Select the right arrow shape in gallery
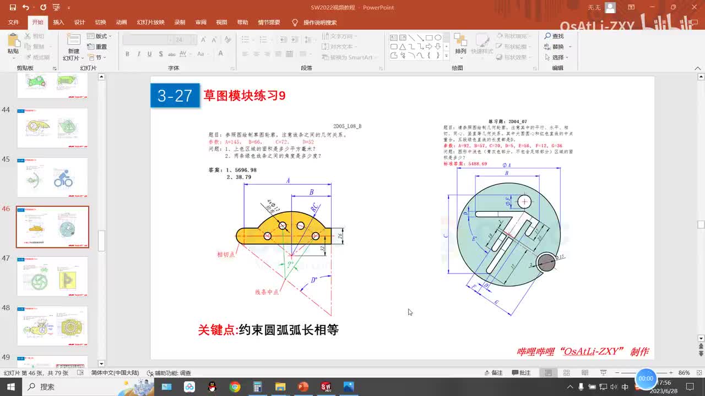Viewport: 705px width, 396px height. click(429, 47)
